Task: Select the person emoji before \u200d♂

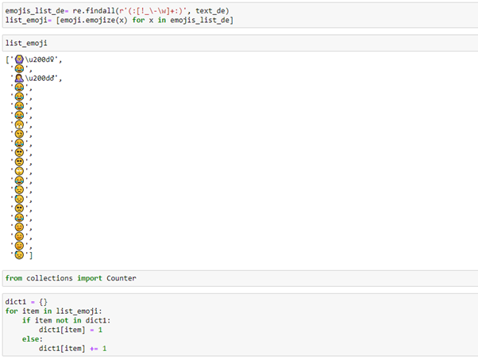Action: click(x=19, y=78)
